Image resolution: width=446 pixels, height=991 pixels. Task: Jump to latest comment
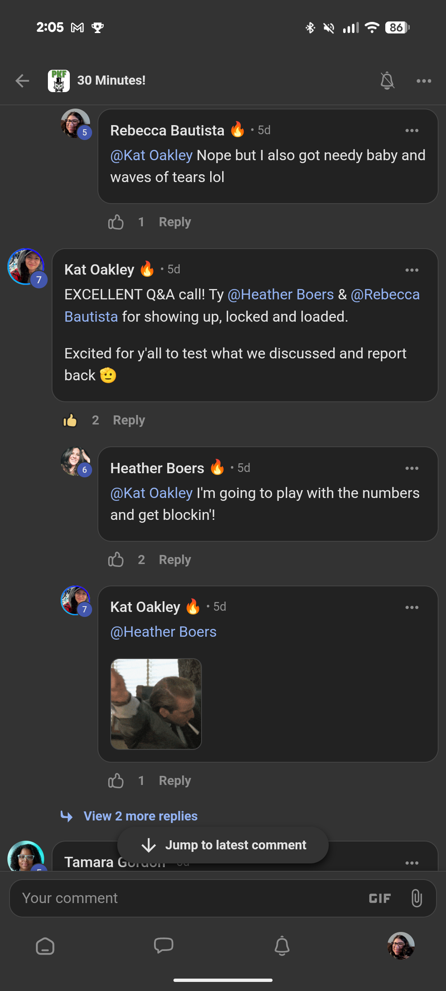coord(223,845)
